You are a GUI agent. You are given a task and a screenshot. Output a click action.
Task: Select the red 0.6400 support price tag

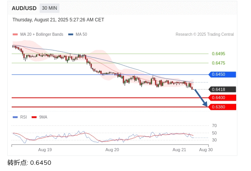(222, 98)
